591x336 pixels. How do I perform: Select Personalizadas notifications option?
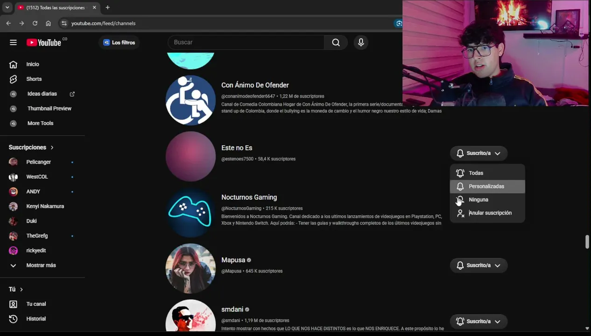click(x=487, y=186)
